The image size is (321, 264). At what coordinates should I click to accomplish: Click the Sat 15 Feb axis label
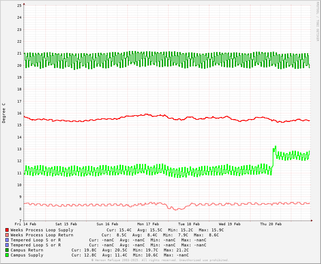click(66, 224)
